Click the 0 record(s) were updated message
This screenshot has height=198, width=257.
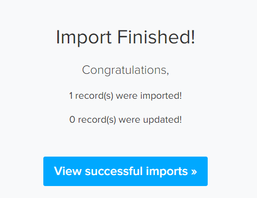click(x=126, y=120)
